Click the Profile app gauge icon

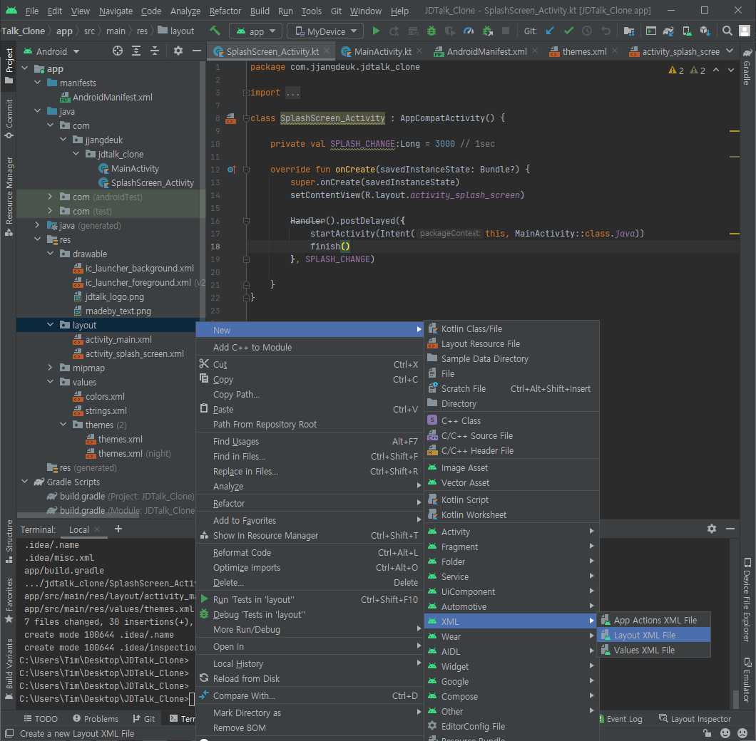click(469, 31)
